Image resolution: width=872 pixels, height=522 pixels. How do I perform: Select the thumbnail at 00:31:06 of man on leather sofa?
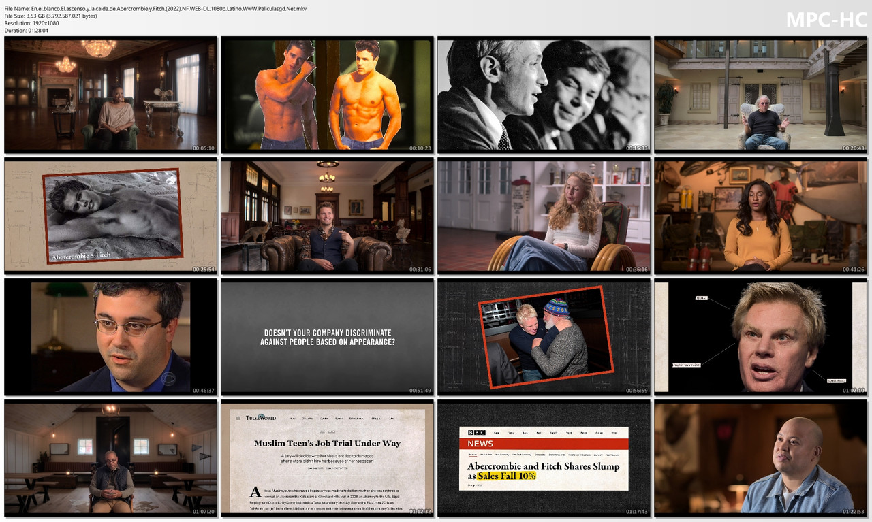click(x=327, y=216)
